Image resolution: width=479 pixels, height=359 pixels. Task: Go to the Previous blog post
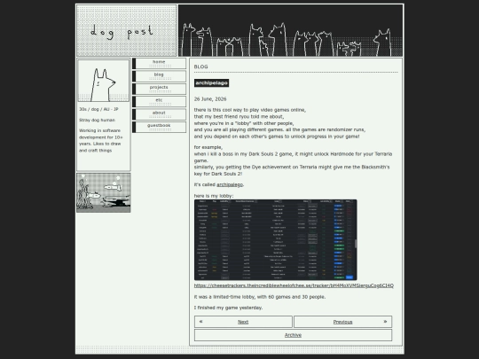pos(342,322)
